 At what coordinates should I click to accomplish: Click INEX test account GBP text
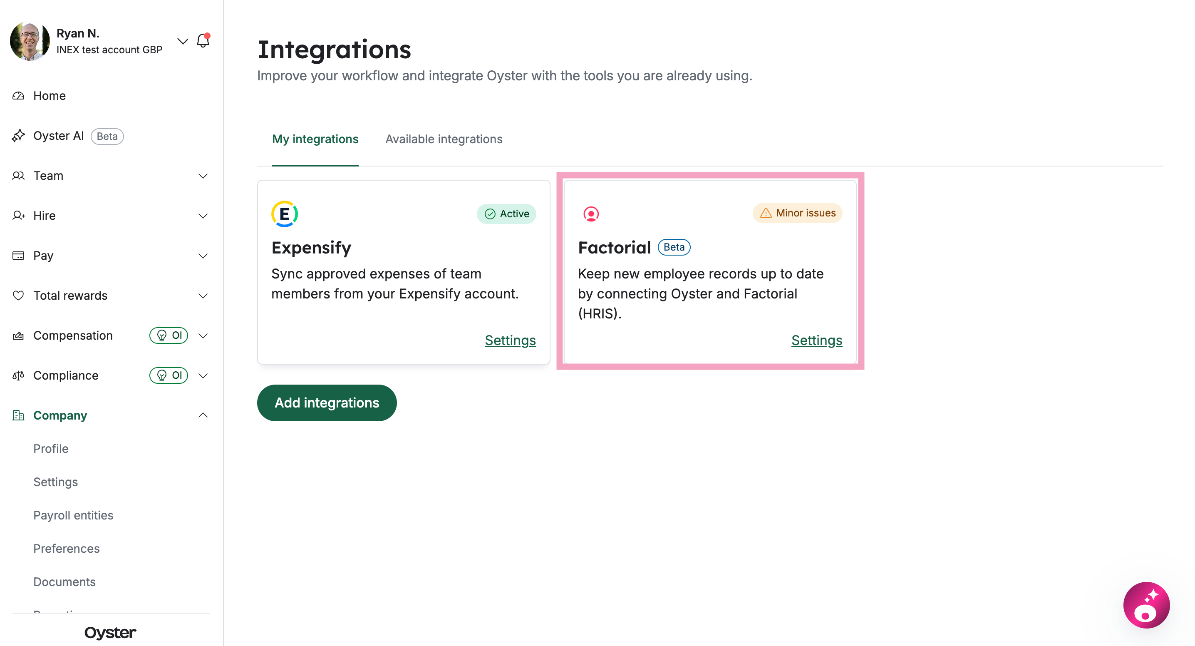click(109, 50)
